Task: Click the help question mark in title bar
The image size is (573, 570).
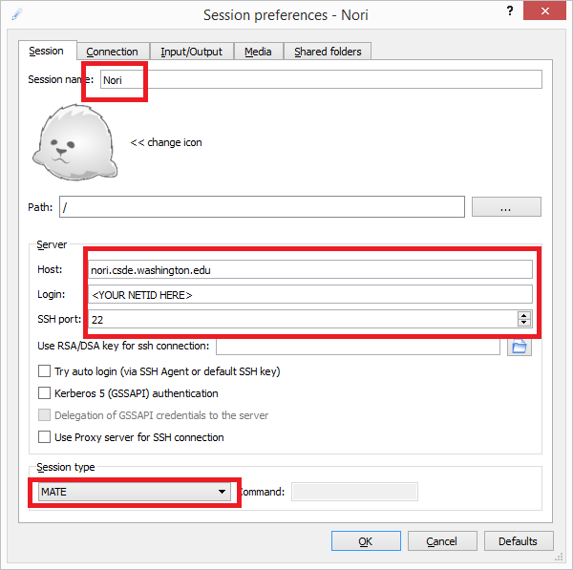Action: click(x=503, y=14)
